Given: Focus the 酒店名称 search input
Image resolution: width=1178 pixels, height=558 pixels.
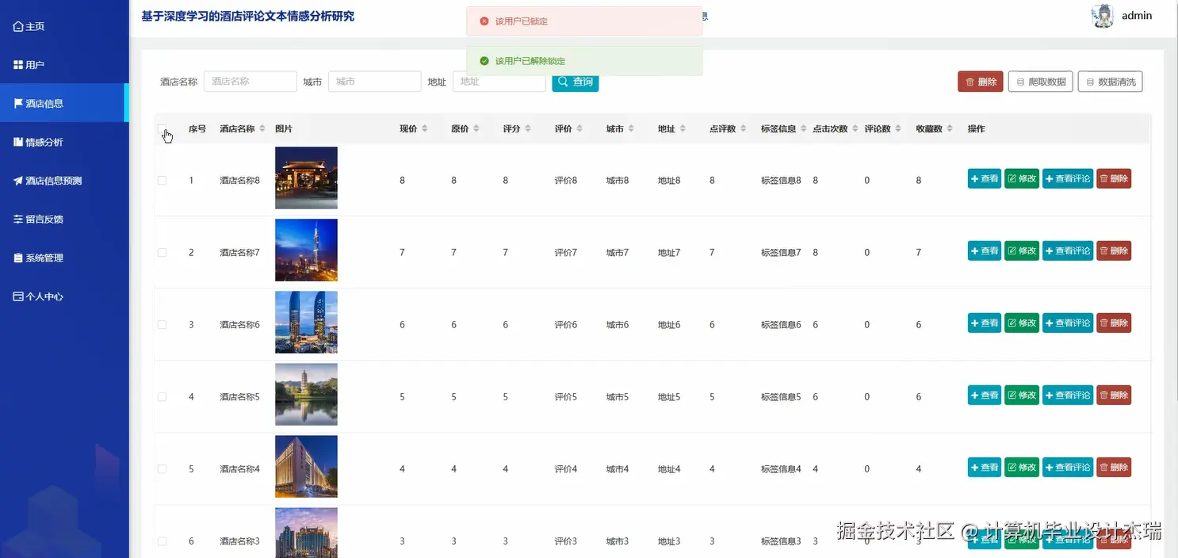Looking at the screenshot, I should [251, 82].
